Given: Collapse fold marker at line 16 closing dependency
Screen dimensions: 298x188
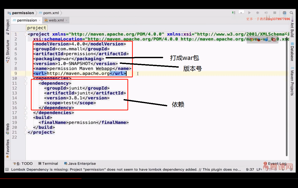Looking at the screenshot, I should click(x=25, y=108).
